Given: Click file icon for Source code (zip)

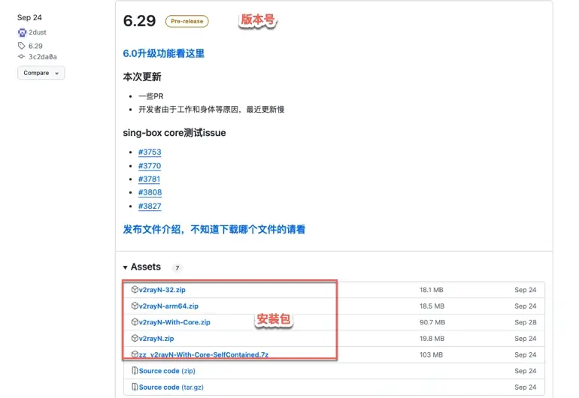Looking at the screenshot, I should click(x=135, y=371).
